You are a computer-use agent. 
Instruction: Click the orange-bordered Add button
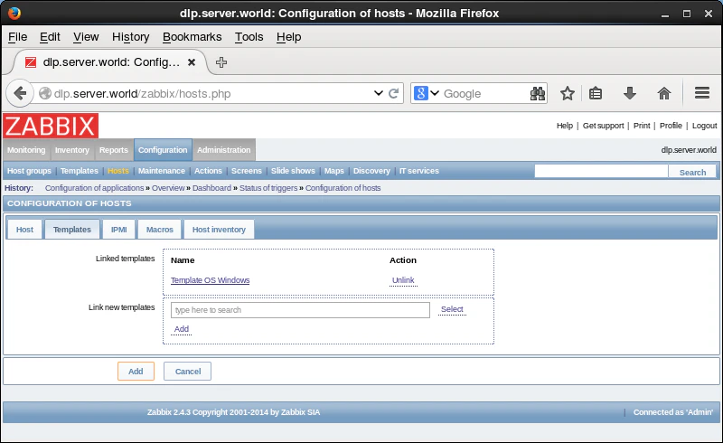pyautogui.click(x=136, y=371)
